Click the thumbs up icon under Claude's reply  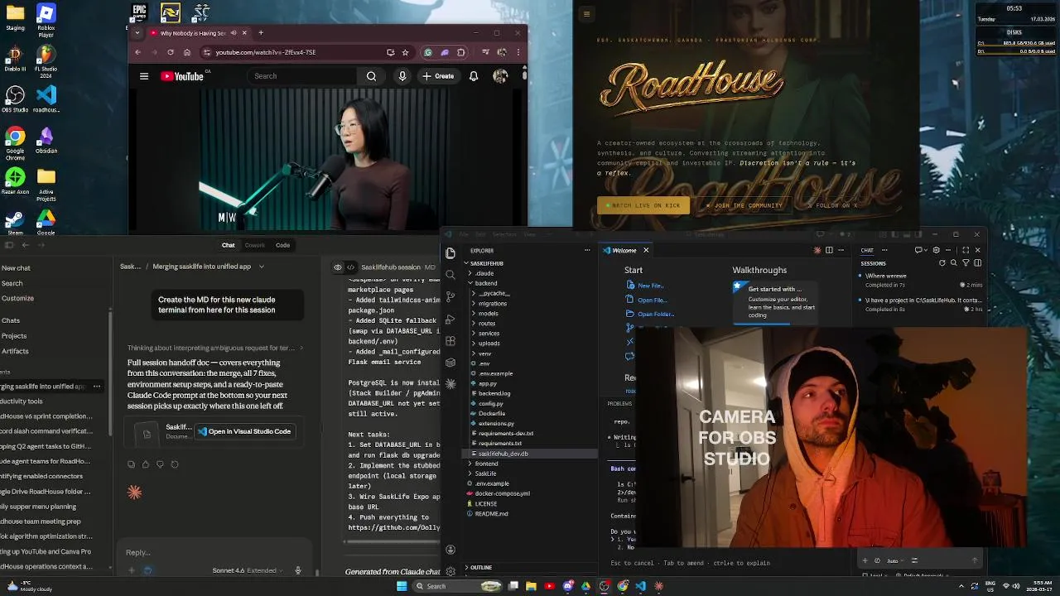tap(146, 464)
